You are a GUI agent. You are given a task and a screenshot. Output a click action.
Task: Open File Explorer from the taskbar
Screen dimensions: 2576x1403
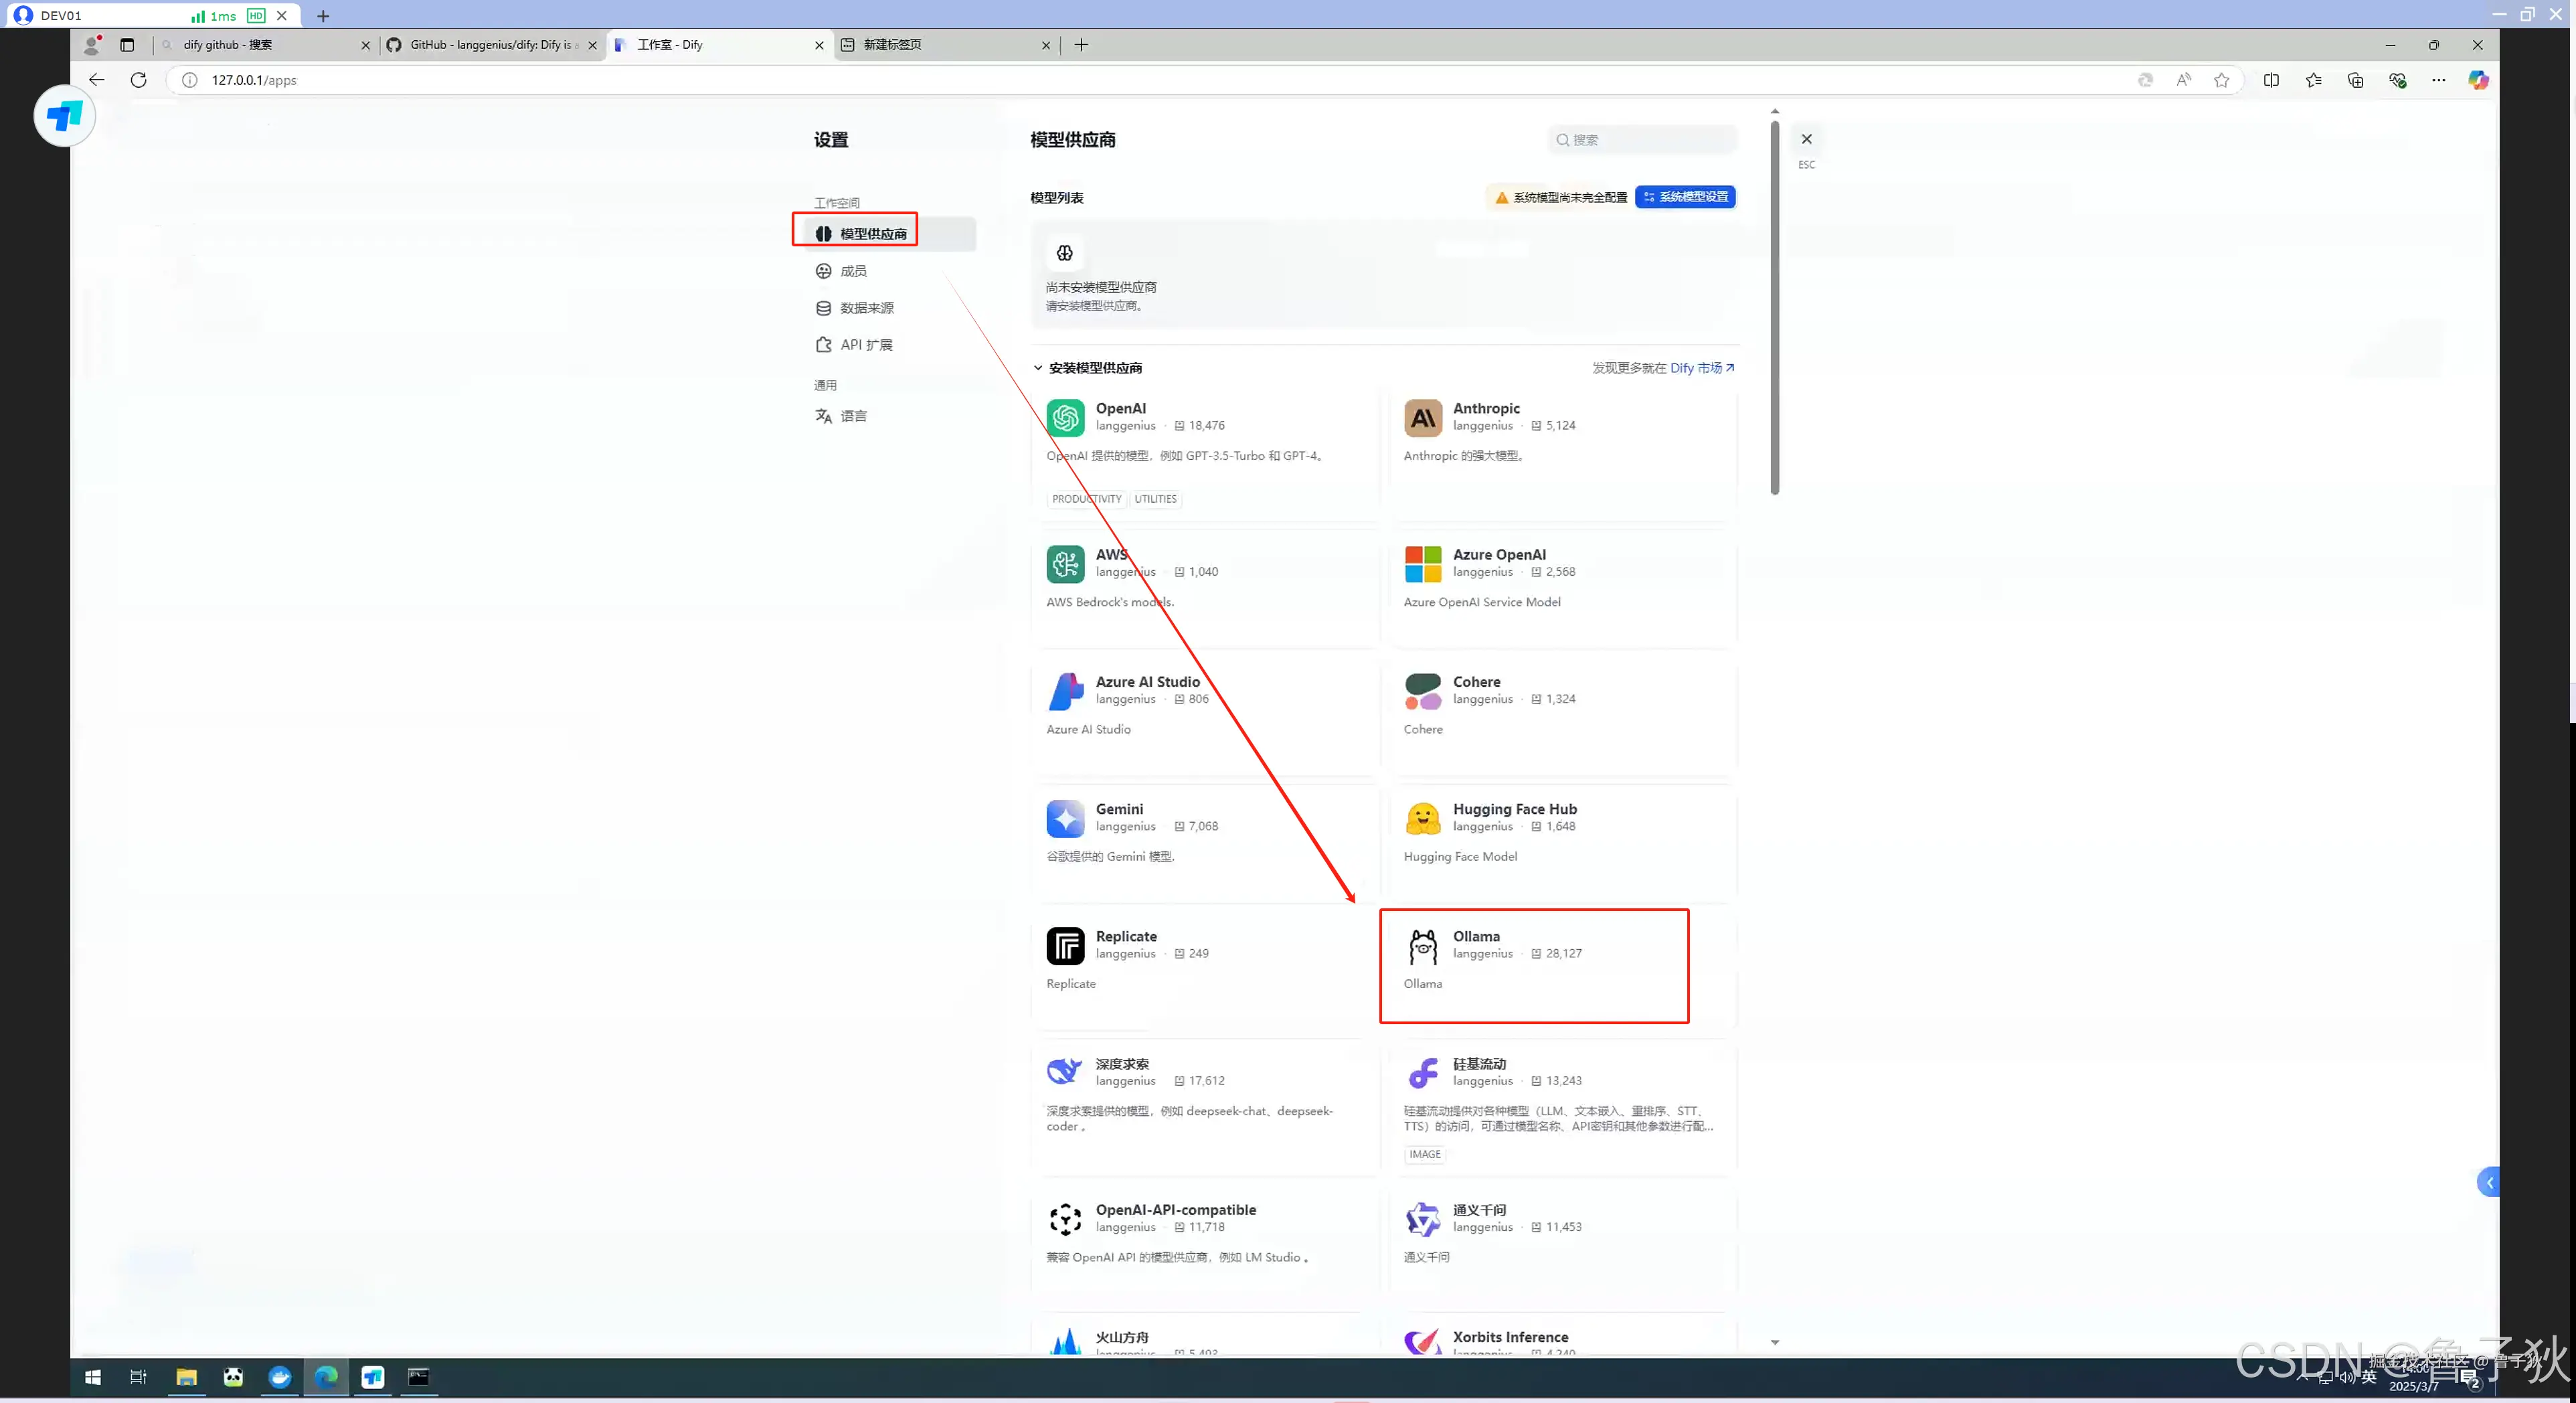(x=186, y=1377)
